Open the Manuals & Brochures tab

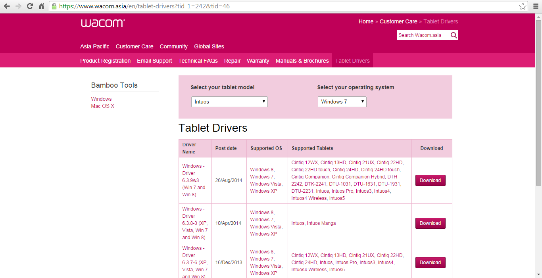(x=302, y=61)
